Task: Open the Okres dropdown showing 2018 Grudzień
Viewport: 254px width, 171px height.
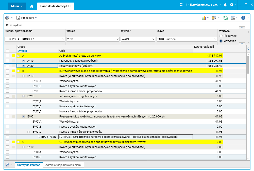Action: click(187, 39)
